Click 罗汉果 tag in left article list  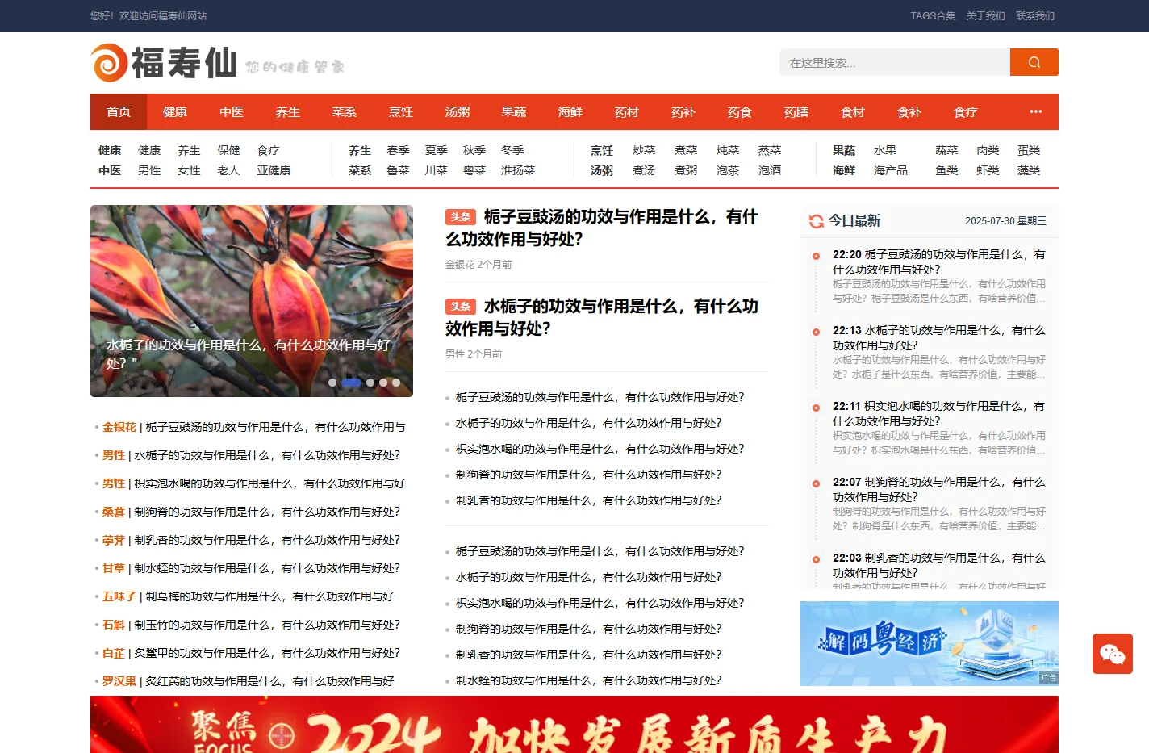coord(119,681)
